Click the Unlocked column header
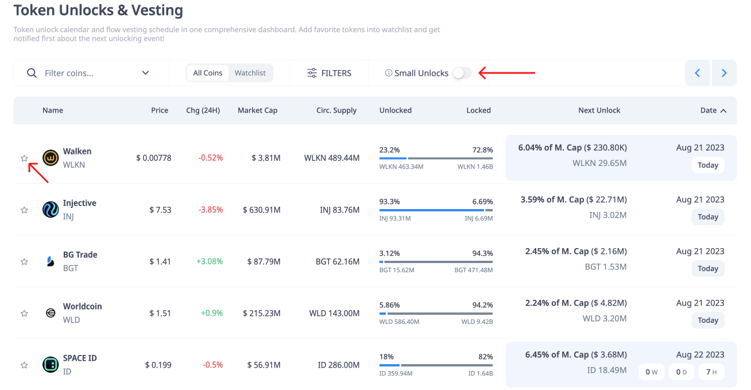This screenshot has height=390, width=751. tap(396, 110)
